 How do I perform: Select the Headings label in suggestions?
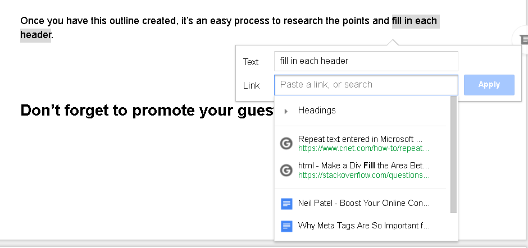pos(317,111)
